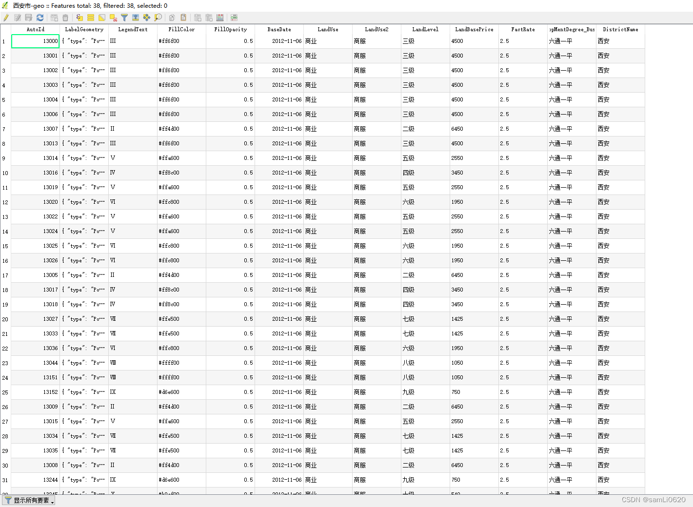693x507 pixels.
Task: Click the FillColor cell in row 13016
Action: [181, 173]
